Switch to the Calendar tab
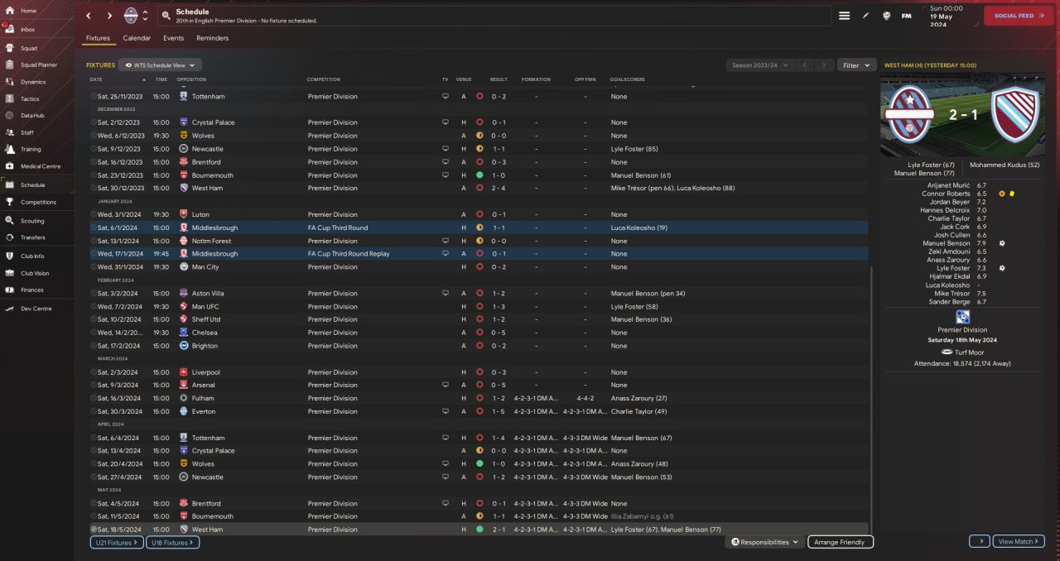 pyautogui.click(x=137, y=38)
